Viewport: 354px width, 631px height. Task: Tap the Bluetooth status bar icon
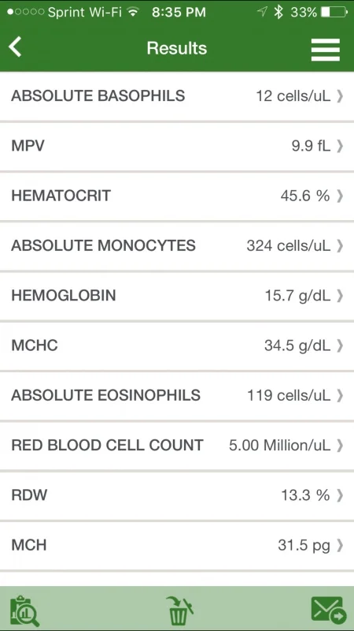click(x=278, y=13)
